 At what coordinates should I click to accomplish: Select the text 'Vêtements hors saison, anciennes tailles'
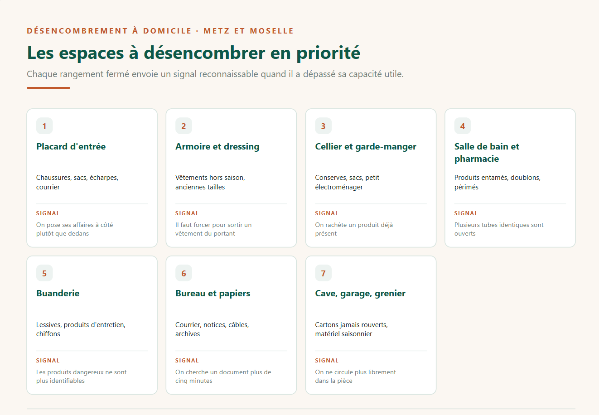pos(210,182)
